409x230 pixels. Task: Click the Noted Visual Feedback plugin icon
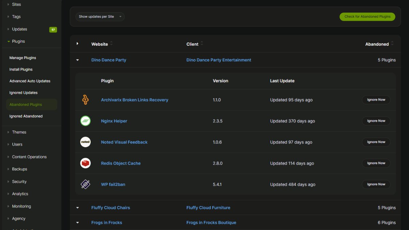click(85, 142)
